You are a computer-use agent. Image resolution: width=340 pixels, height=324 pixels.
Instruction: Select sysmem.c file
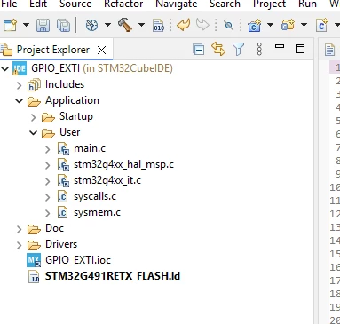click(x=97, y=212)
